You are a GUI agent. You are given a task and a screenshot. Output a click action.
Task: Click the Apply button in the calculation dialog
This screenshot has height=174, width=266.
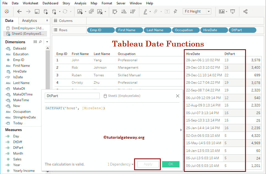click(148, 164)
